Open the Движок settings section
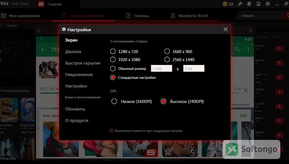Image resolution: width=289 pixels, height=164 pixels. coord(73,52)
